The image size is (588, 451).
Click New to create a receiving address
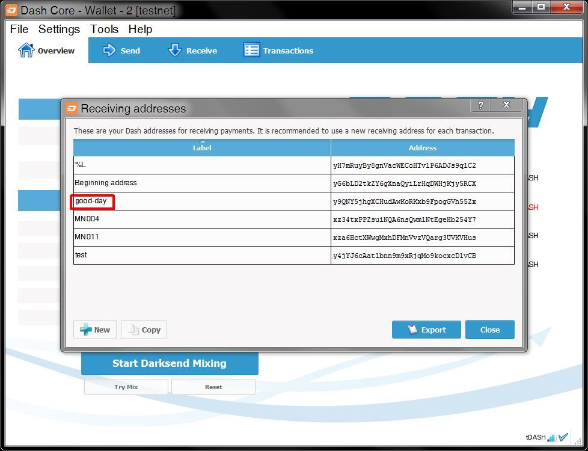(95, 330)
